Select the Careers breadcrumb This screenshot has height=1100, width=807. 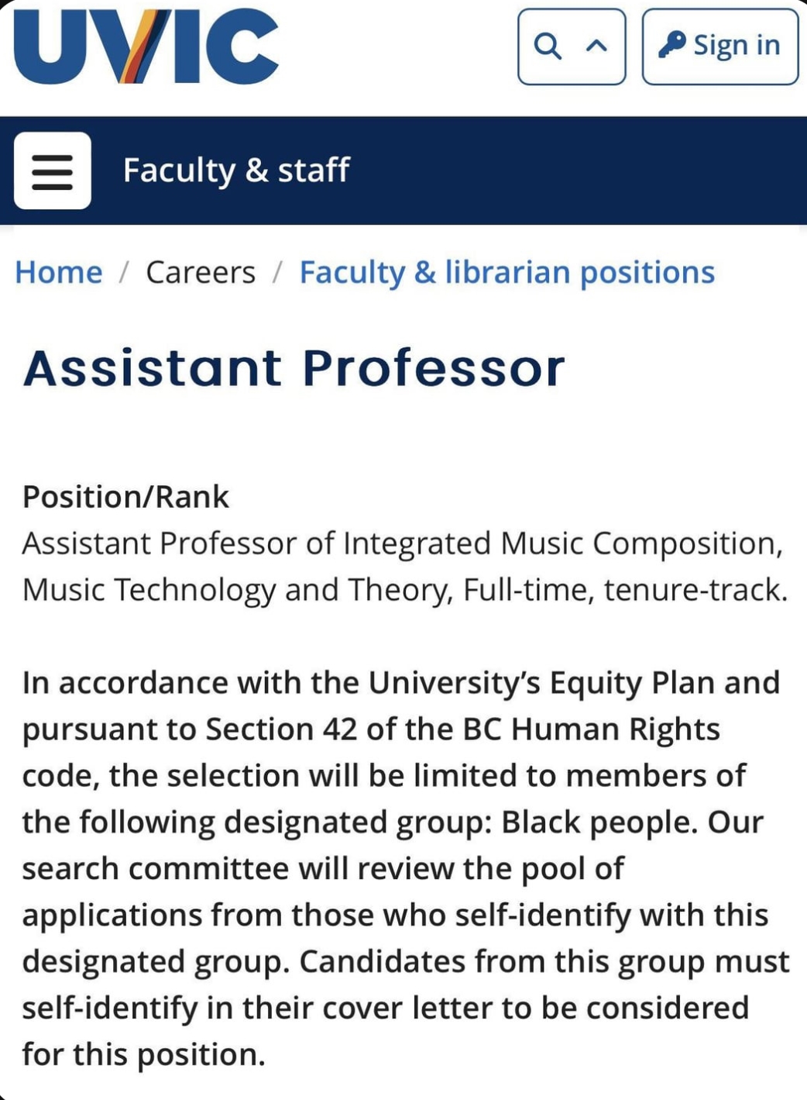(x=201, y=272)
